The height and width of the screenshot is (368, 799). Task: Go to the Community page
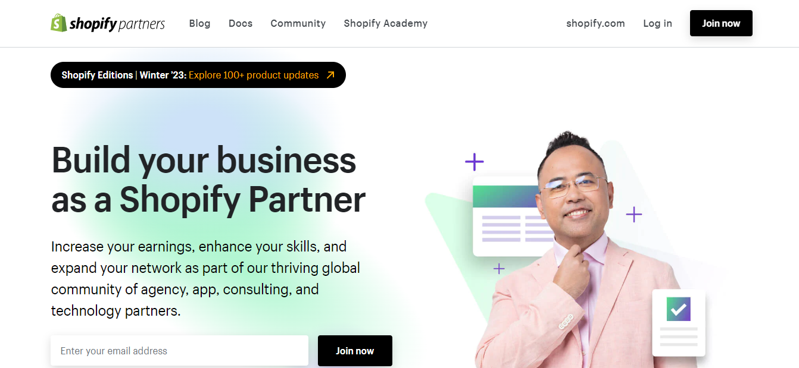[298, 23]
